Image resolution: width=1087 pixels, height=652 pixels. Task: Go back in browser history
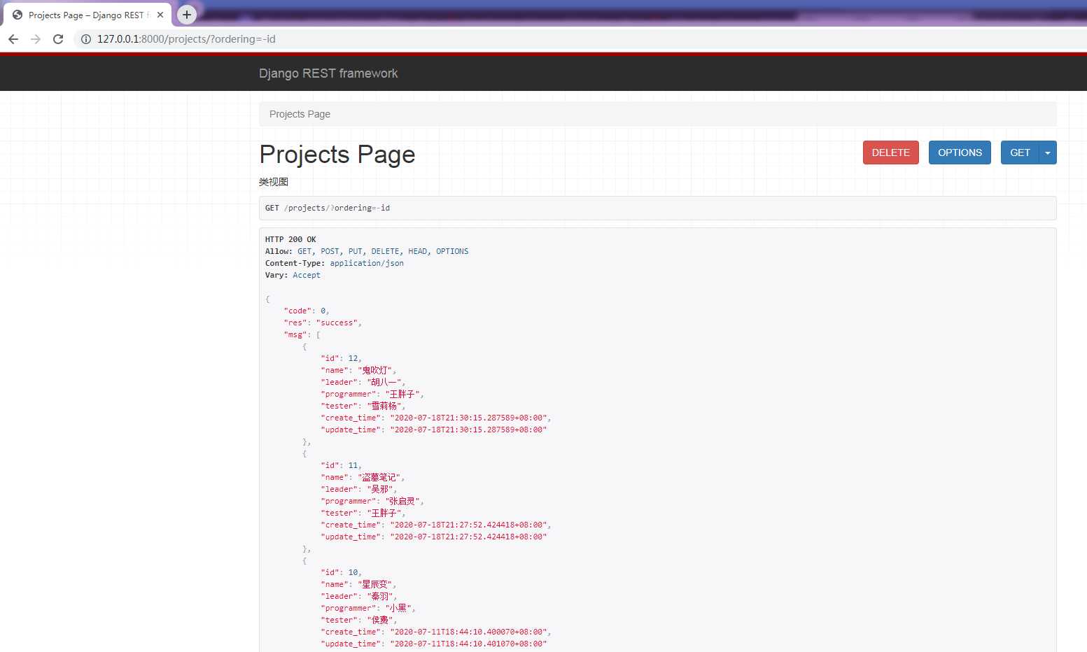click(13, 39)
